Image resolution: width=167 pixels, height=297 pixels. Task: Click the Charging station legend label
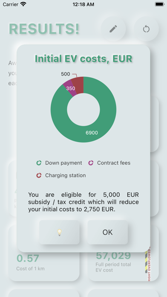(x=66, y=175)
